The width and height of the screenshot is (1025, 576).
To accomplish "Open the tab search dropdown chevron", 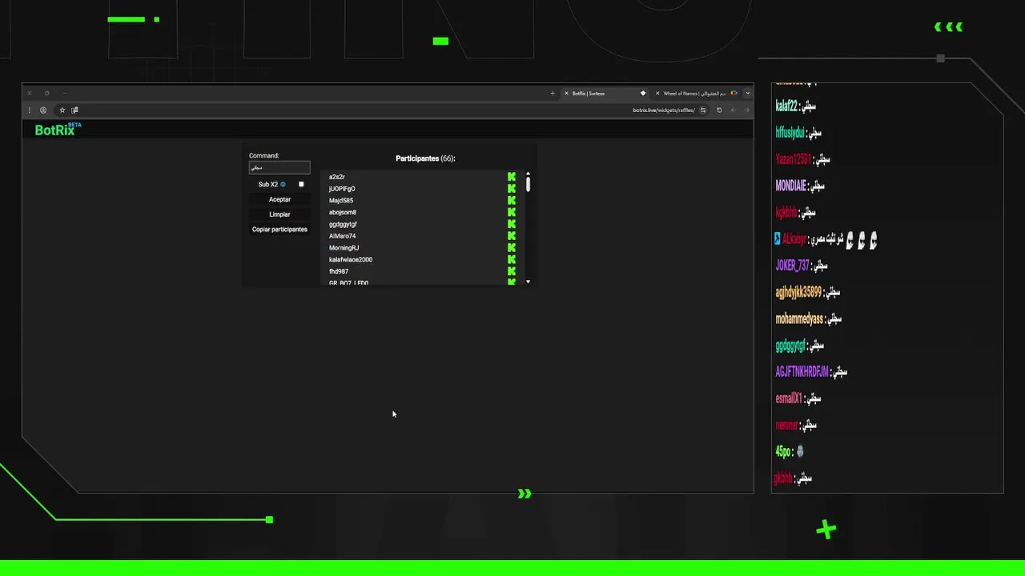I will click(748, 94).
